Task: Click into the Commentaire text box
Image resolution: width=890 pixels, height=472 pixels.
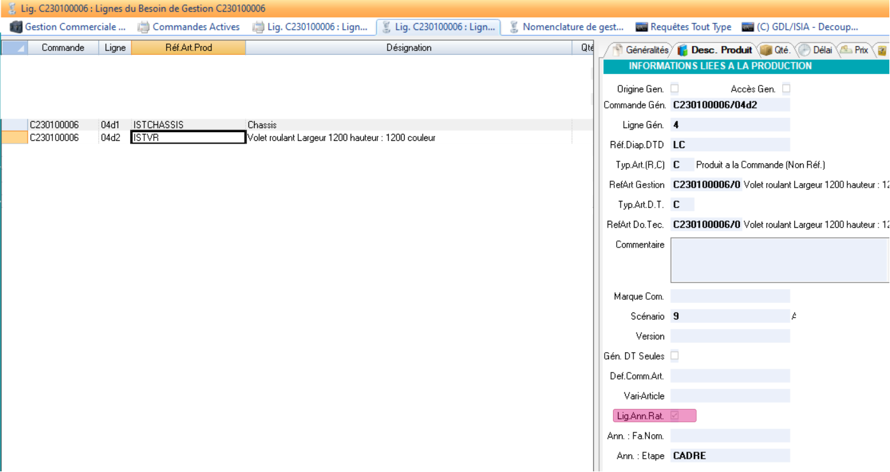Action: 779,260
